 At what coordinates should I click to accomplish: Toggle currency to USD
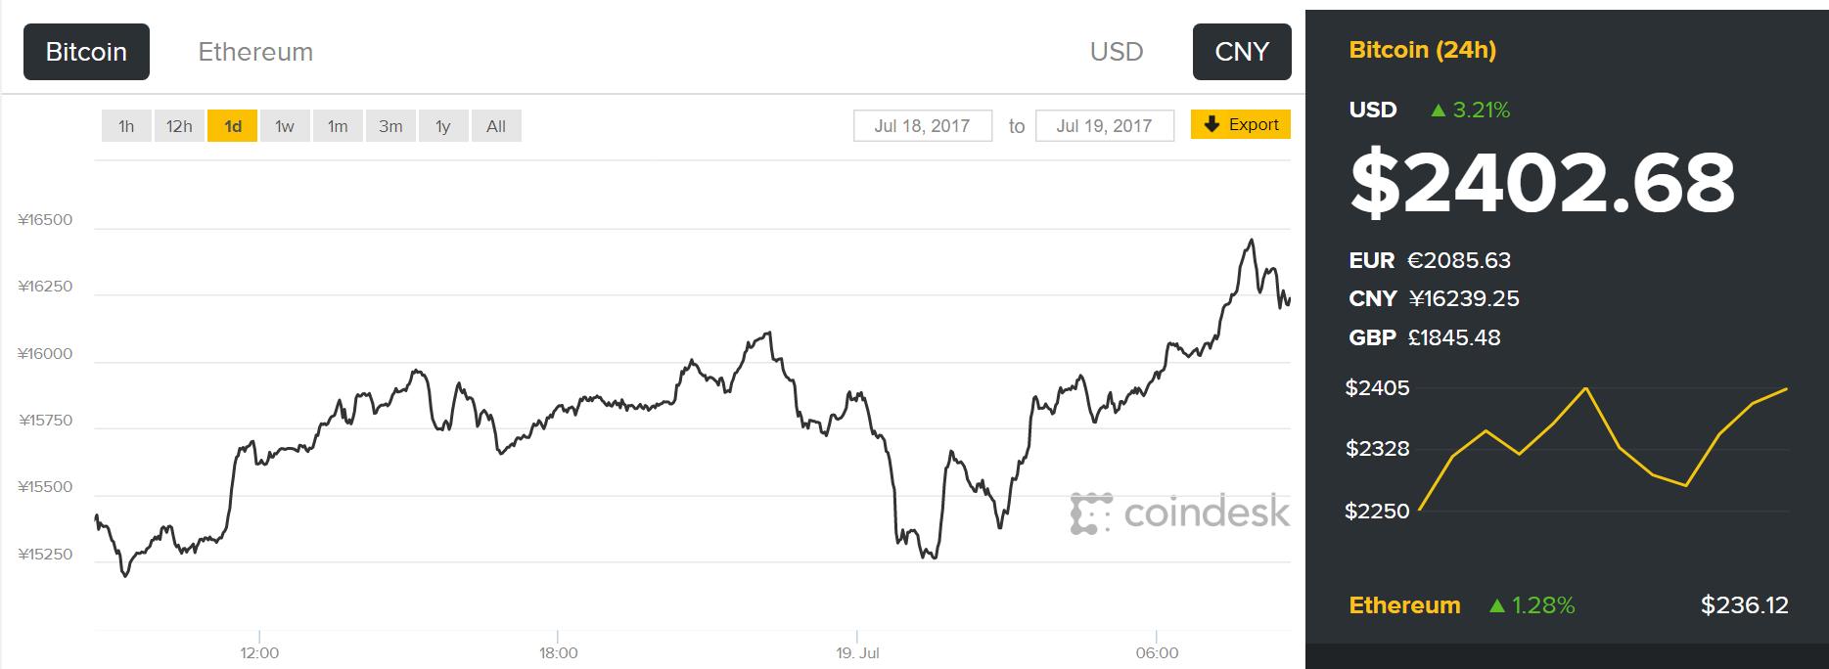point(1117,52)
